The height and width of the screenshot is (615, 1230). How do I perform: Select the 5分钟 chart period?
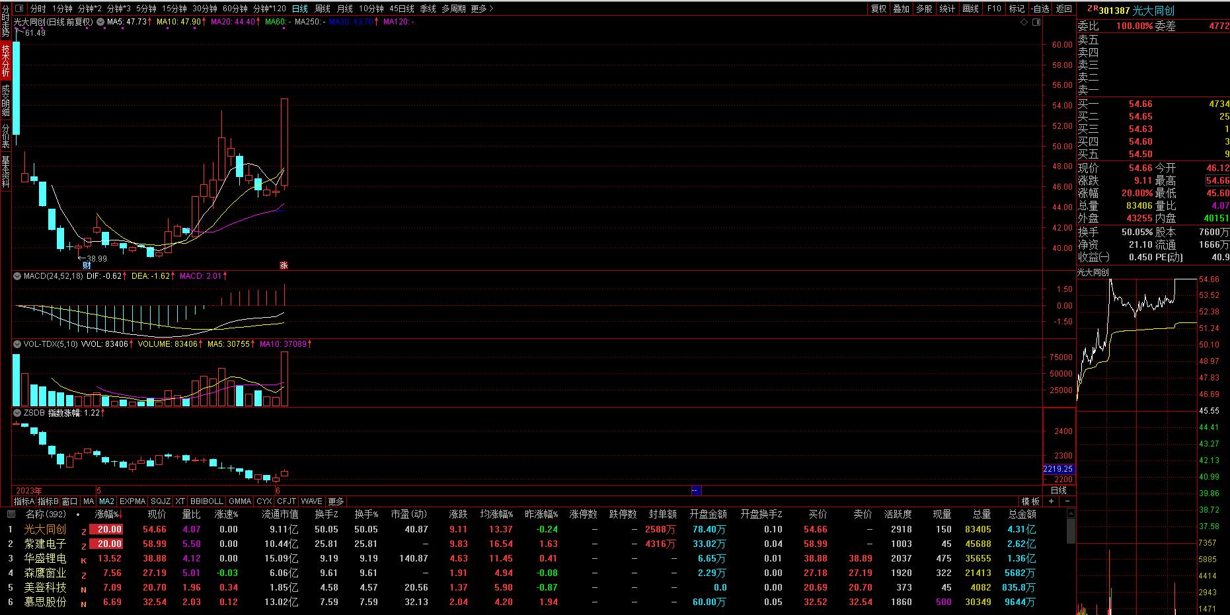[x=146, y=9]
